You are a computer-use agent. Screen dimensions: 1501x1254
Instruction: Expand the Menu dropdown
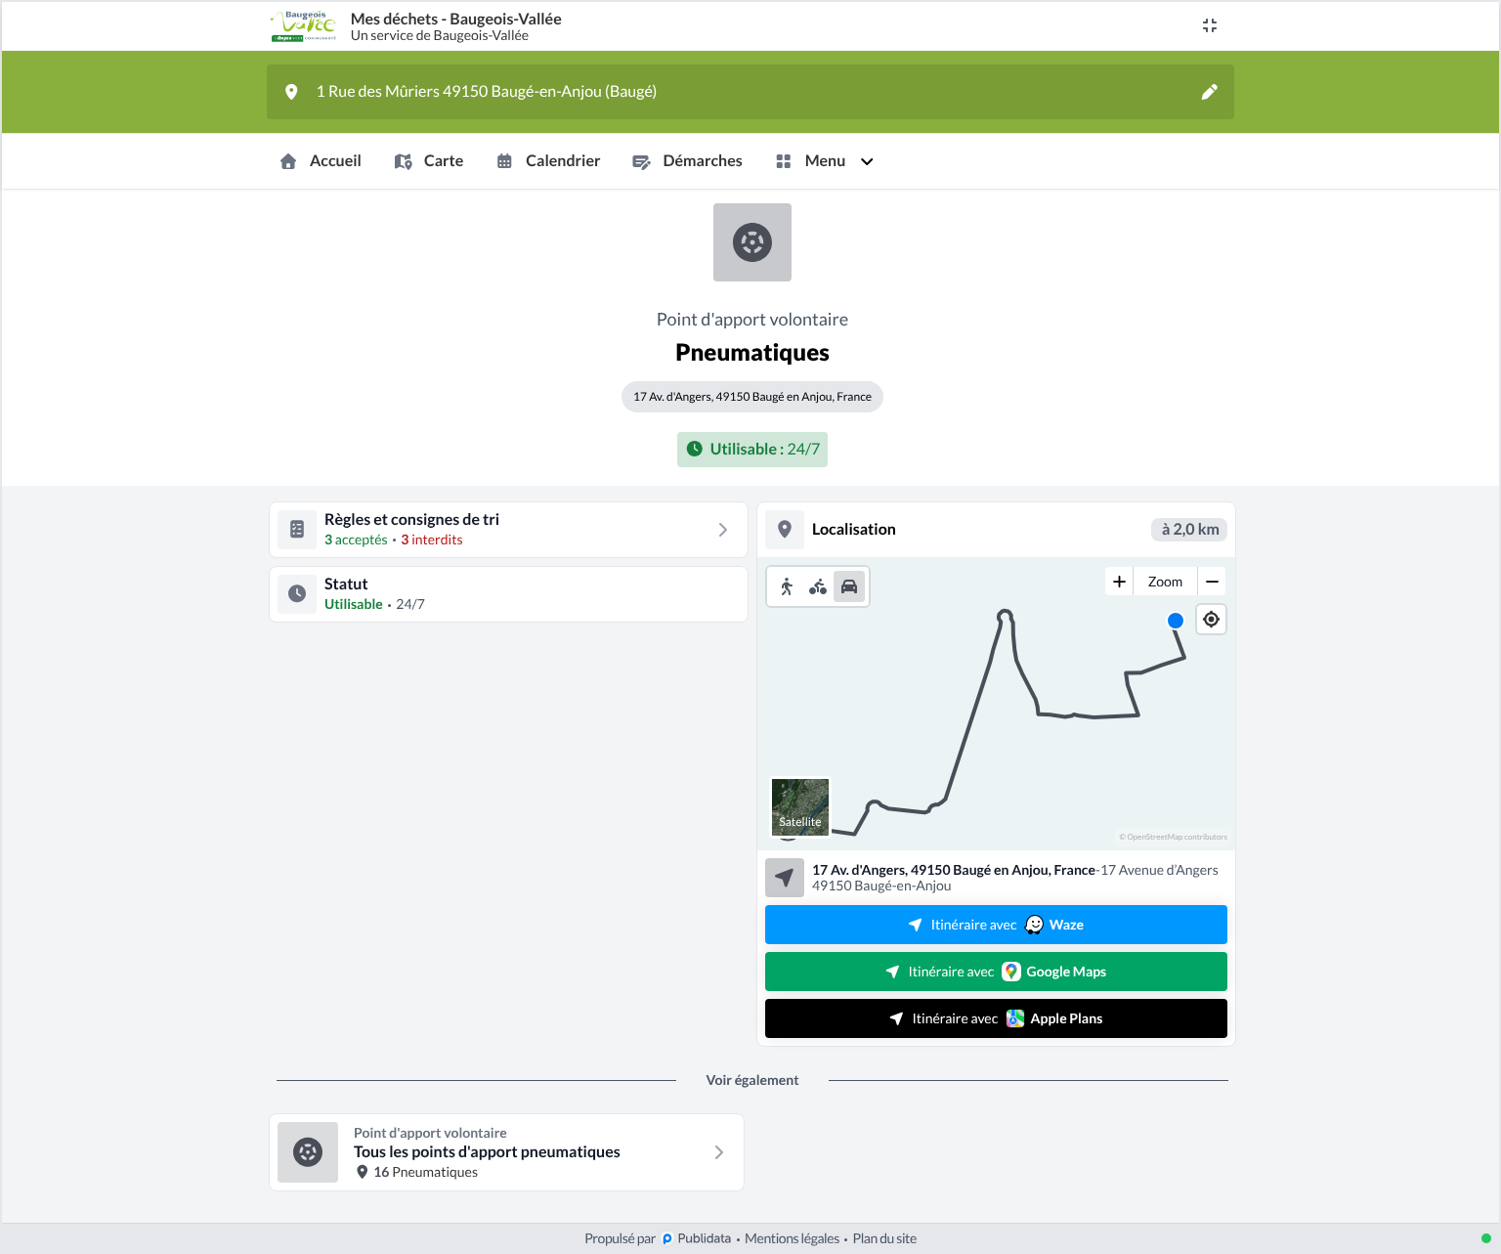[824, 161]
